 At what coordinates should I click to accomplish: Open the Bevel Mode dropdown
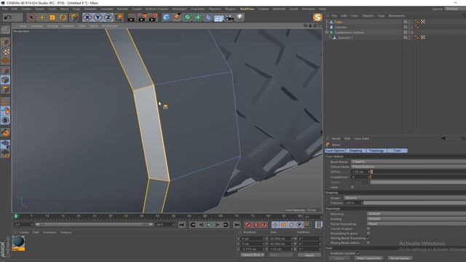click(408, 162)
